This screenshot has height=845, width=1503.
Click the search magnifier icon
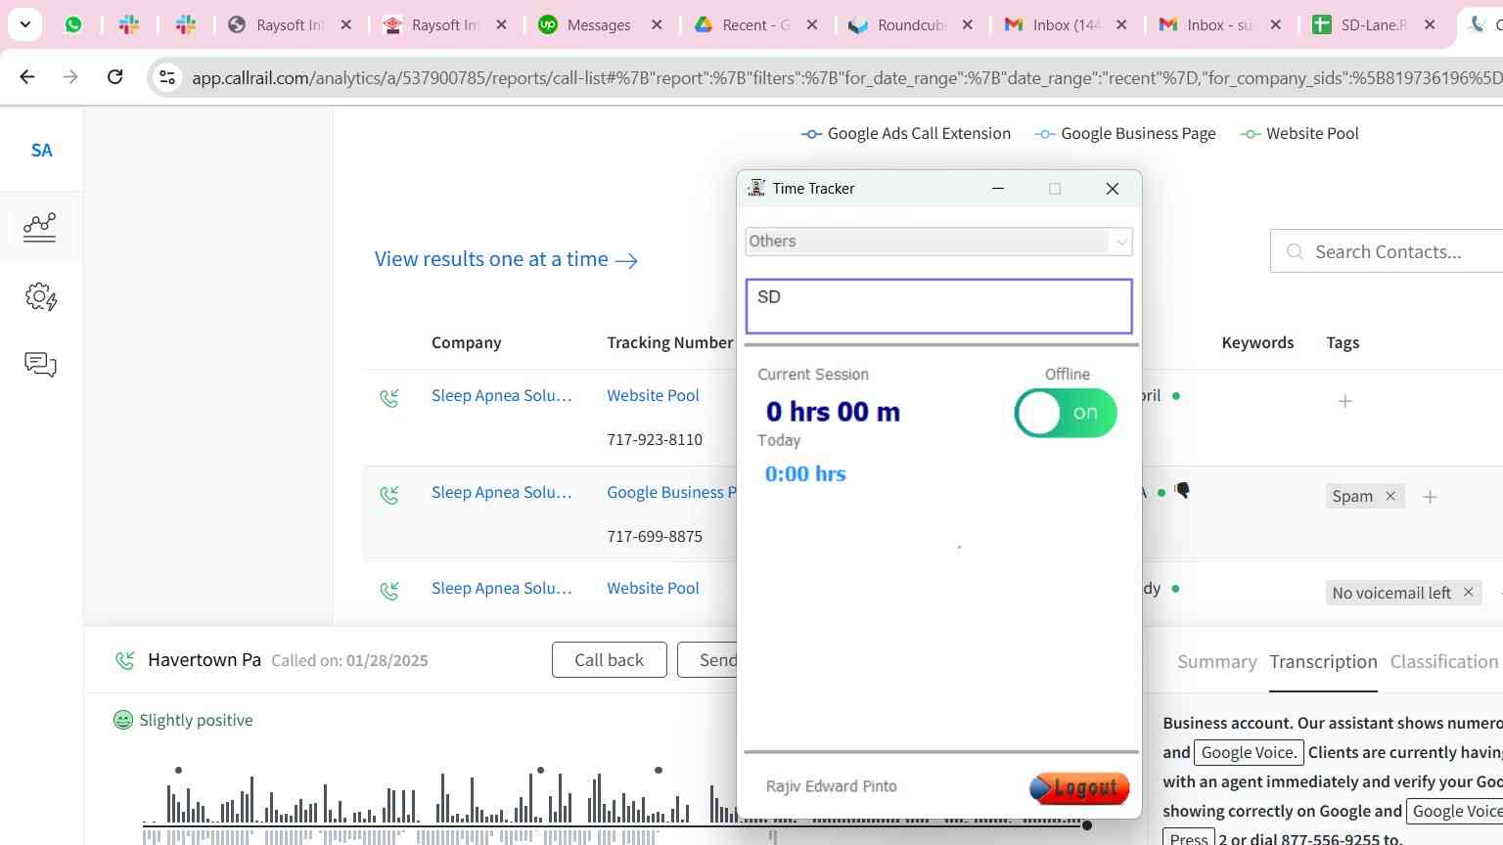click(x=1295, y=251)
